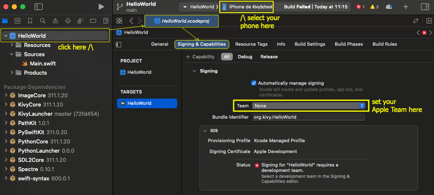Click HelloWorld in the jump bar

point(132,33)
